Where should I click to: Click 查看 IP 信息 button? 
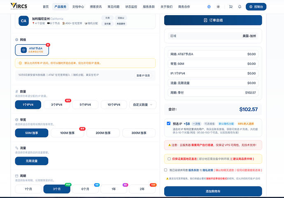pos(143,75)
